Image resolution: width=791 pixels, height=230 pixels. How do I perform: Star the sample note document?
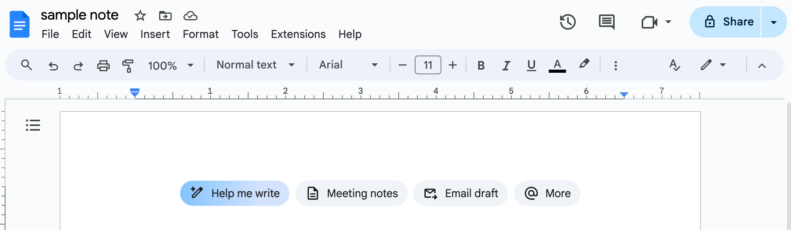point(140,16)
